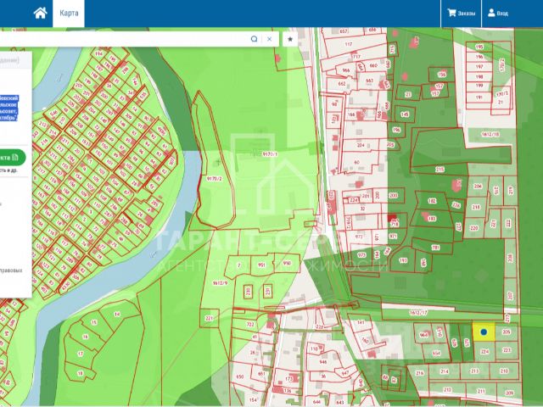Select parcel labeled 117
543x407 pixels.
click(x=349, y=44)
